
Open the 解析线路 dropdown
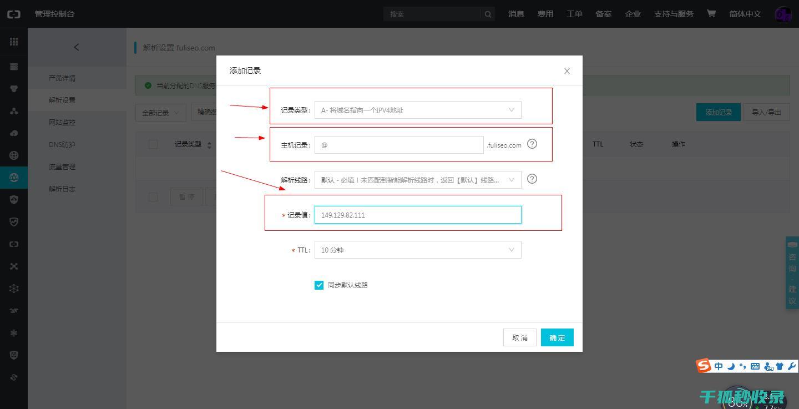tap(418, 179)
